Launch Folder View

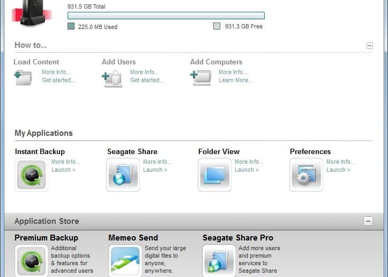pyautogui.click(x=247, y=170)
